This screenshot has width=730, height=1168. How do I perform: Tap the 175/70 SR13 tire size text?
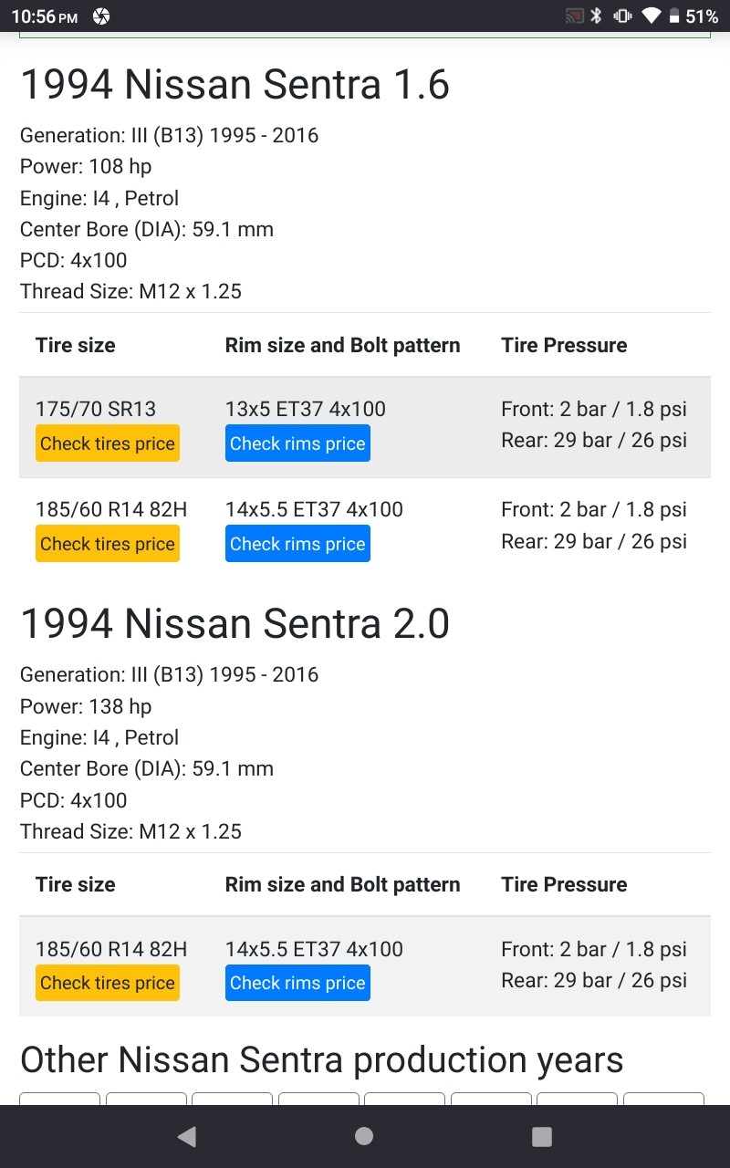pos(96,409)
